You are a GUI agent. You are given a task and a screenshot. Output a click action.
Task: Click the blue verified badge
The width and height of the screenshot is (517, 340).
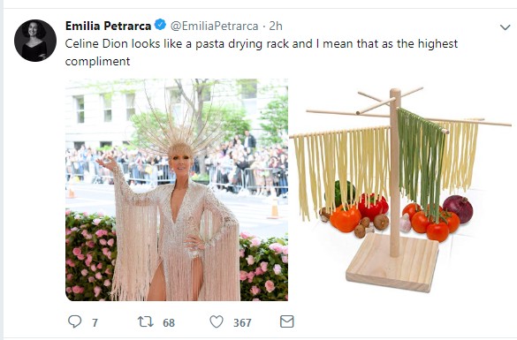(161, 25)
